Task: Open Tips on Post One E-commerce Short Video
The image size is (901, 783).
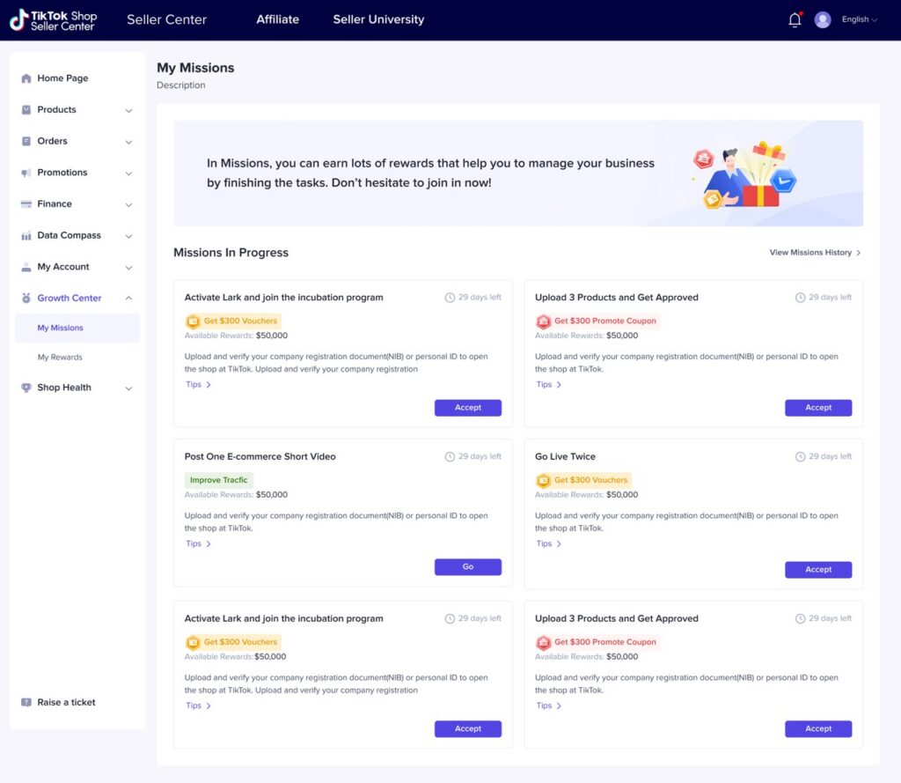Action: pyautogui.click(x=198, y=543)
